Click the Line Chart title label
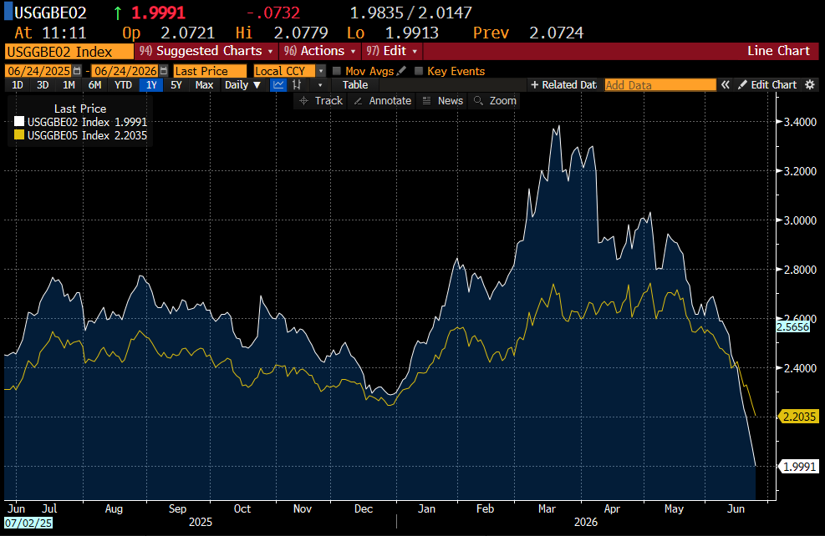 [778, 51]
